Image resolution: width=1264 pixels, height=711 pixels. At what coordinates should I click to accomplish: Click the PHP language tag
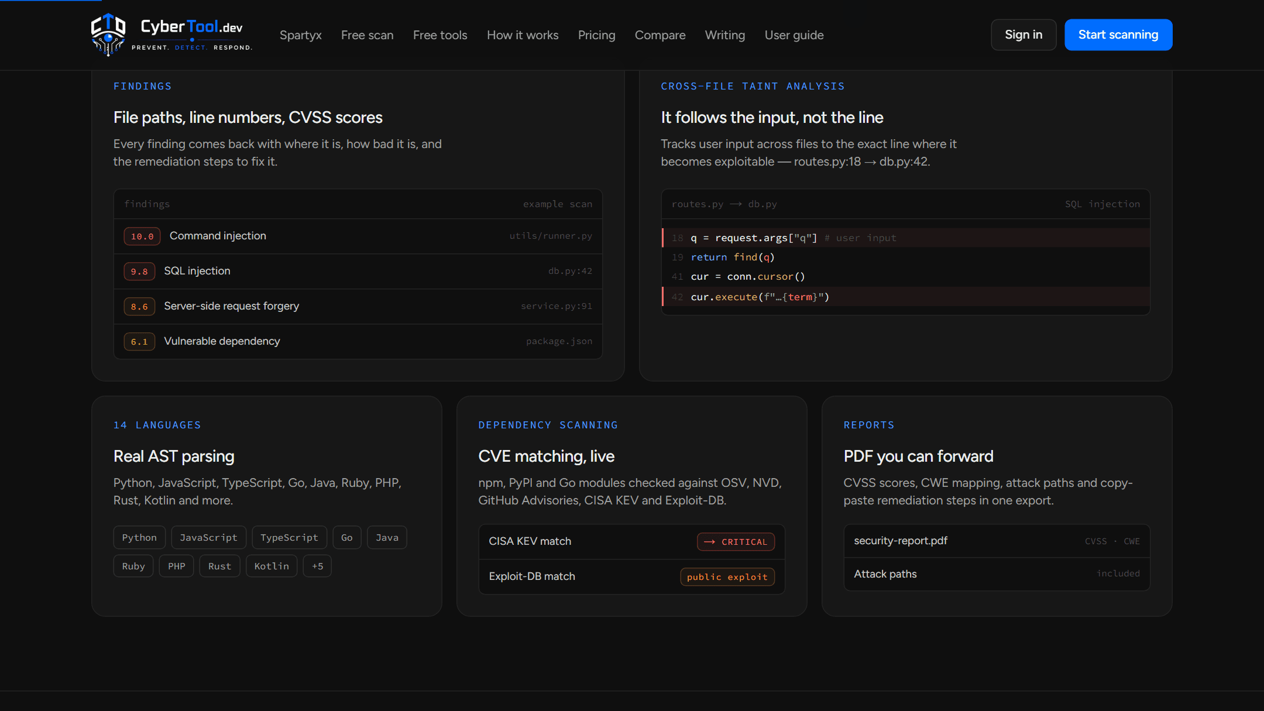[x=176, y=566]
